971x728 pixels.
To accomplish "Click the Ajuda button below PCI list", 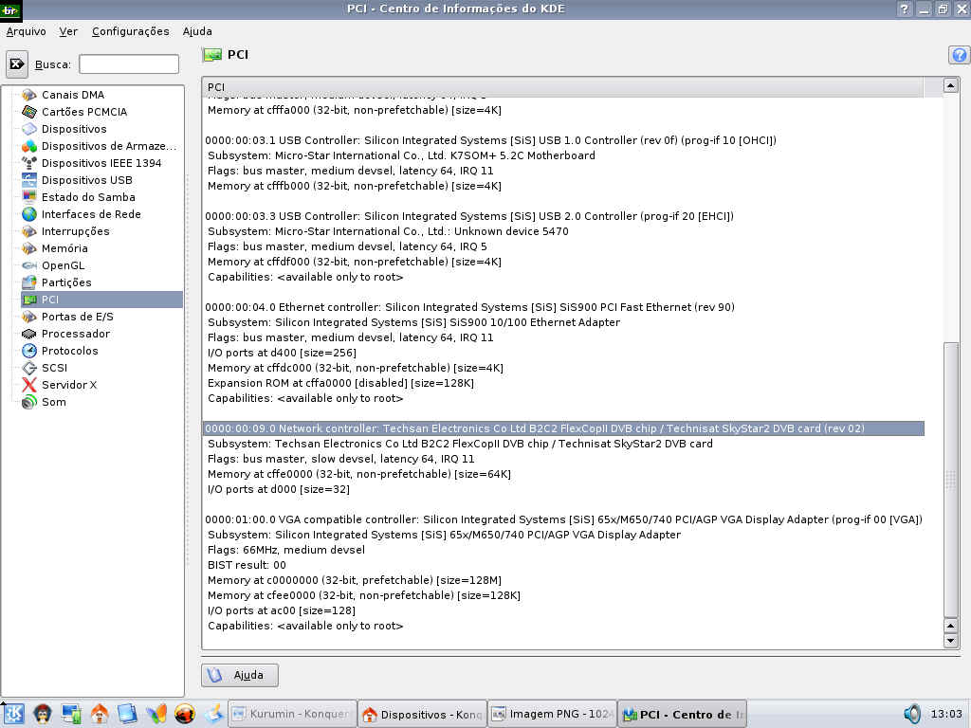I will pyautogui.click(x=240, y=675).
